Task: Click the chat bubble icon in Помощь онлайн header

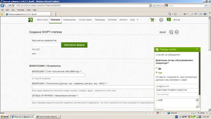Action: click(157, 50)
